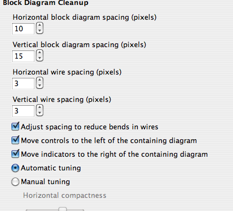Click the horizontal block diagram spacing field

(23, 28)
